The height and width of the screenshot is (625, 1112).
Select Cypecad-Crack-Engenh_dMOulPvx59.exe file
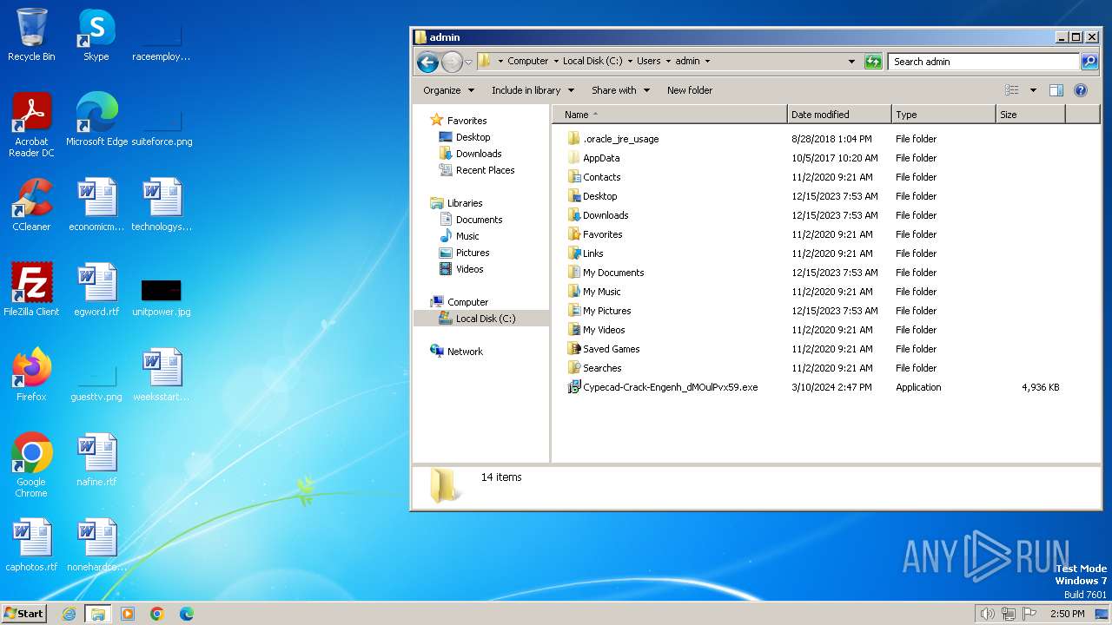coord(670,387)
